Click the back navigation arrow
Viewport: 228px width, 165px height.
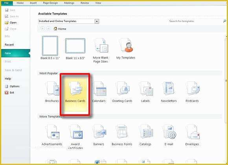[42, 29]
